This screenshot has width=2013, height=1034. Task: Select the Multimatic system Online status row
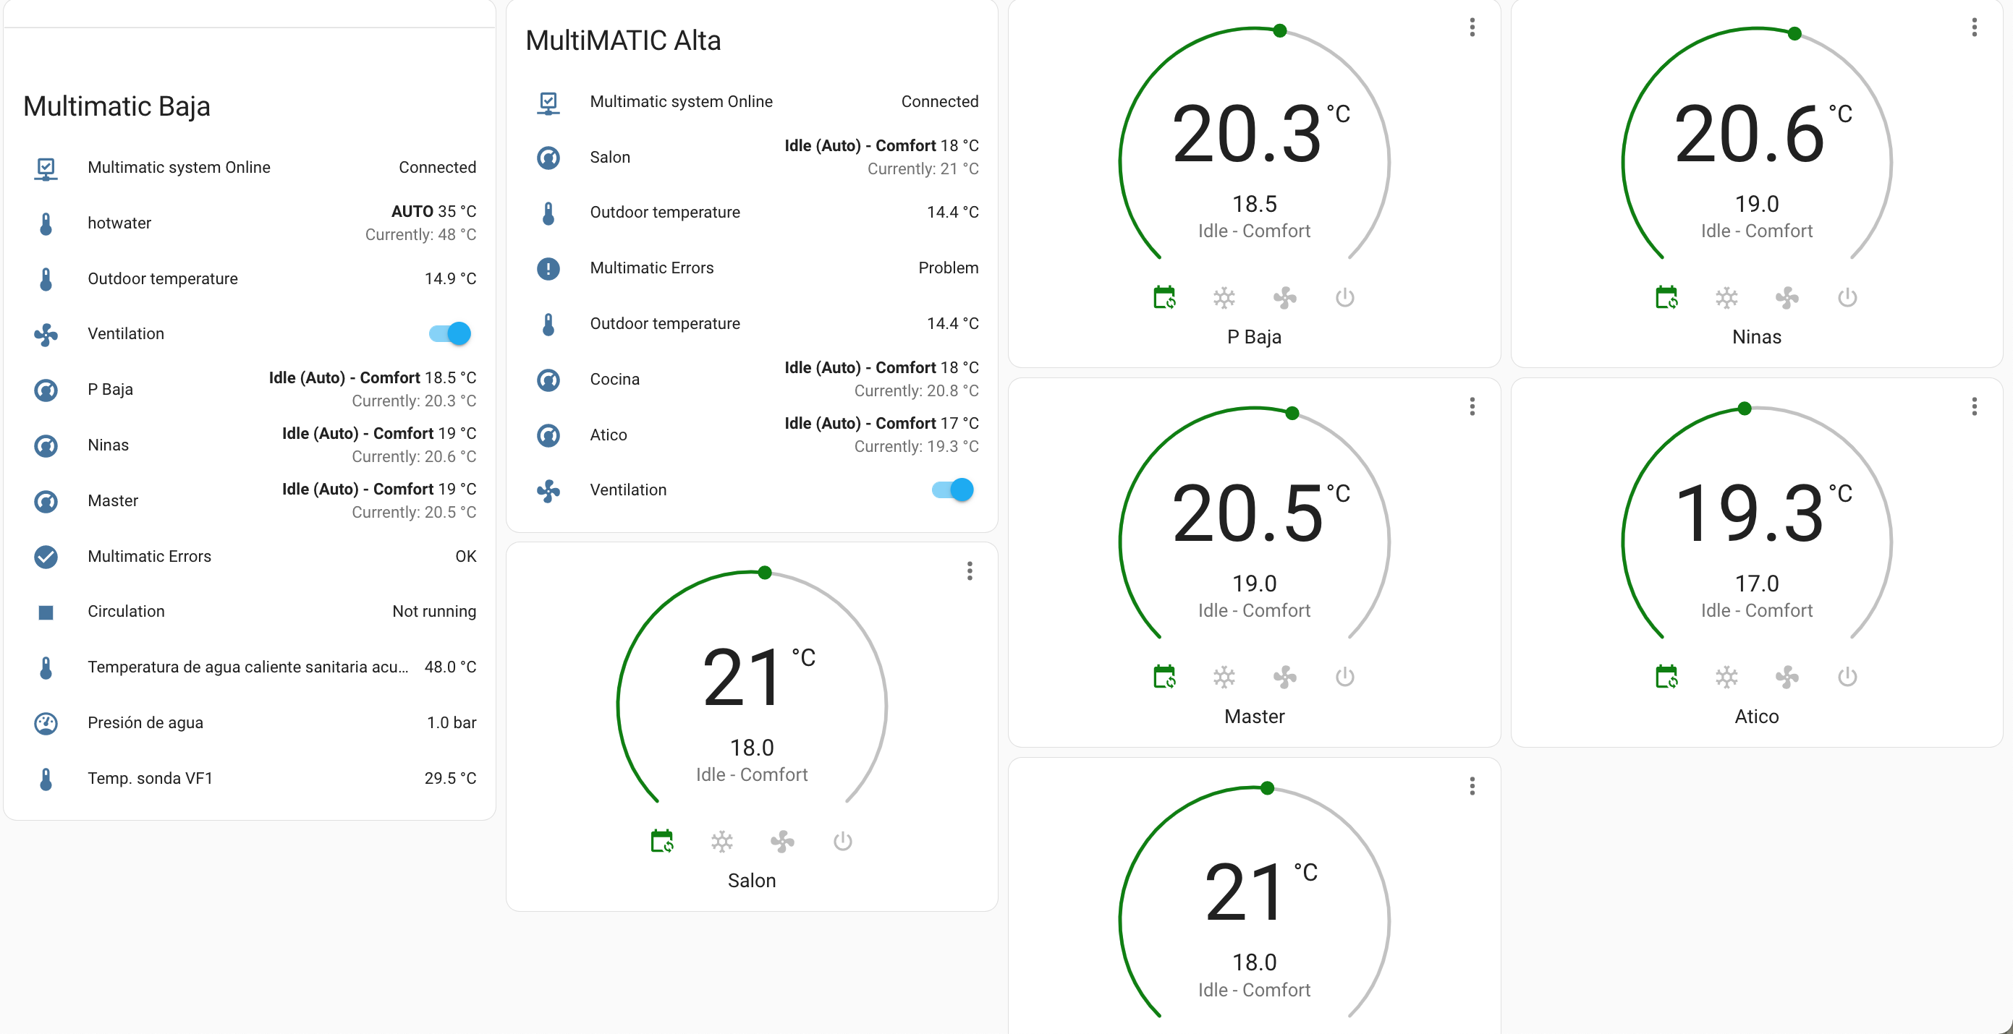[179, 166]
